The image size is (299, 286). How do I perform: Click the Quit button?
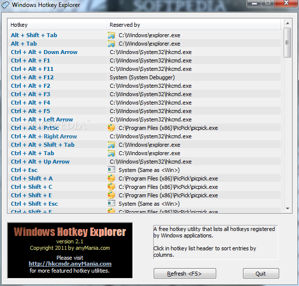click(261, 274)
